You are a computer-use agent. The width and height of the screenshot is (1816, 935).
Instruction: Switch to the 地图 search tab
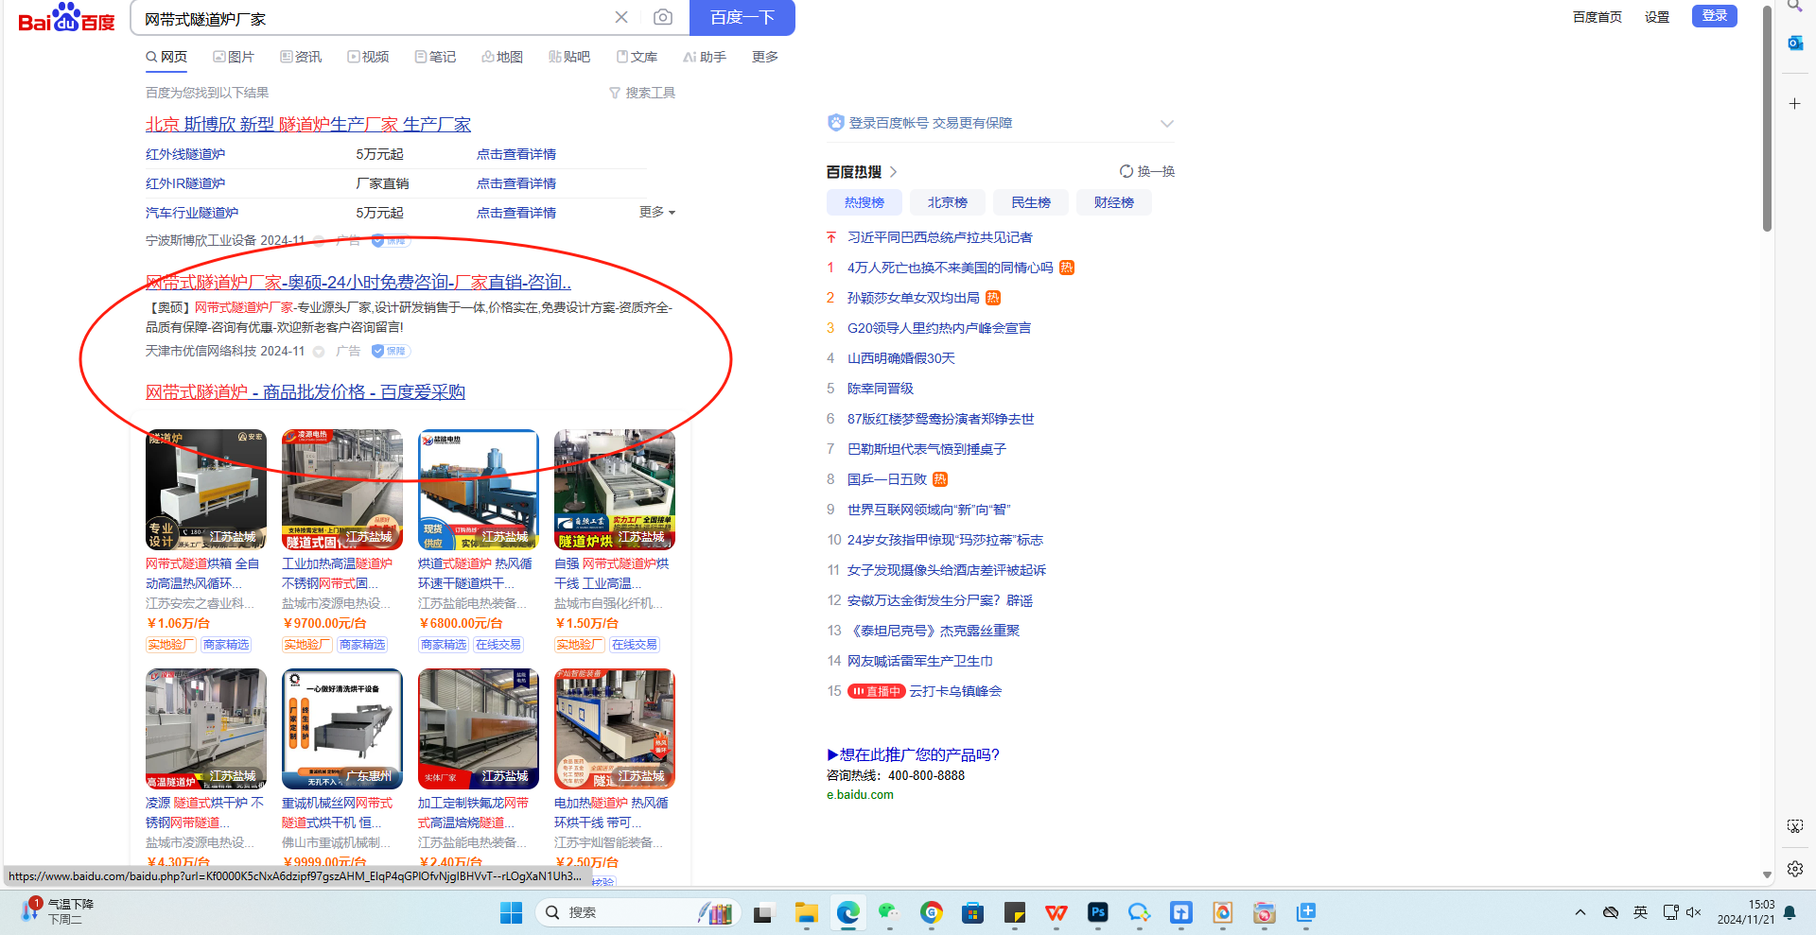(502, 57)
